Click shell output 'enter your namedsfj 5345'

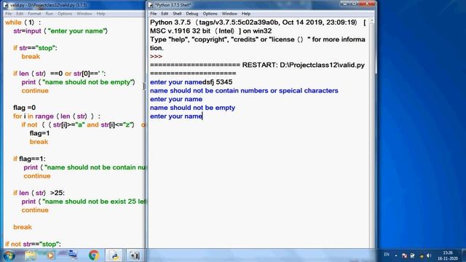tap(191, 82)
